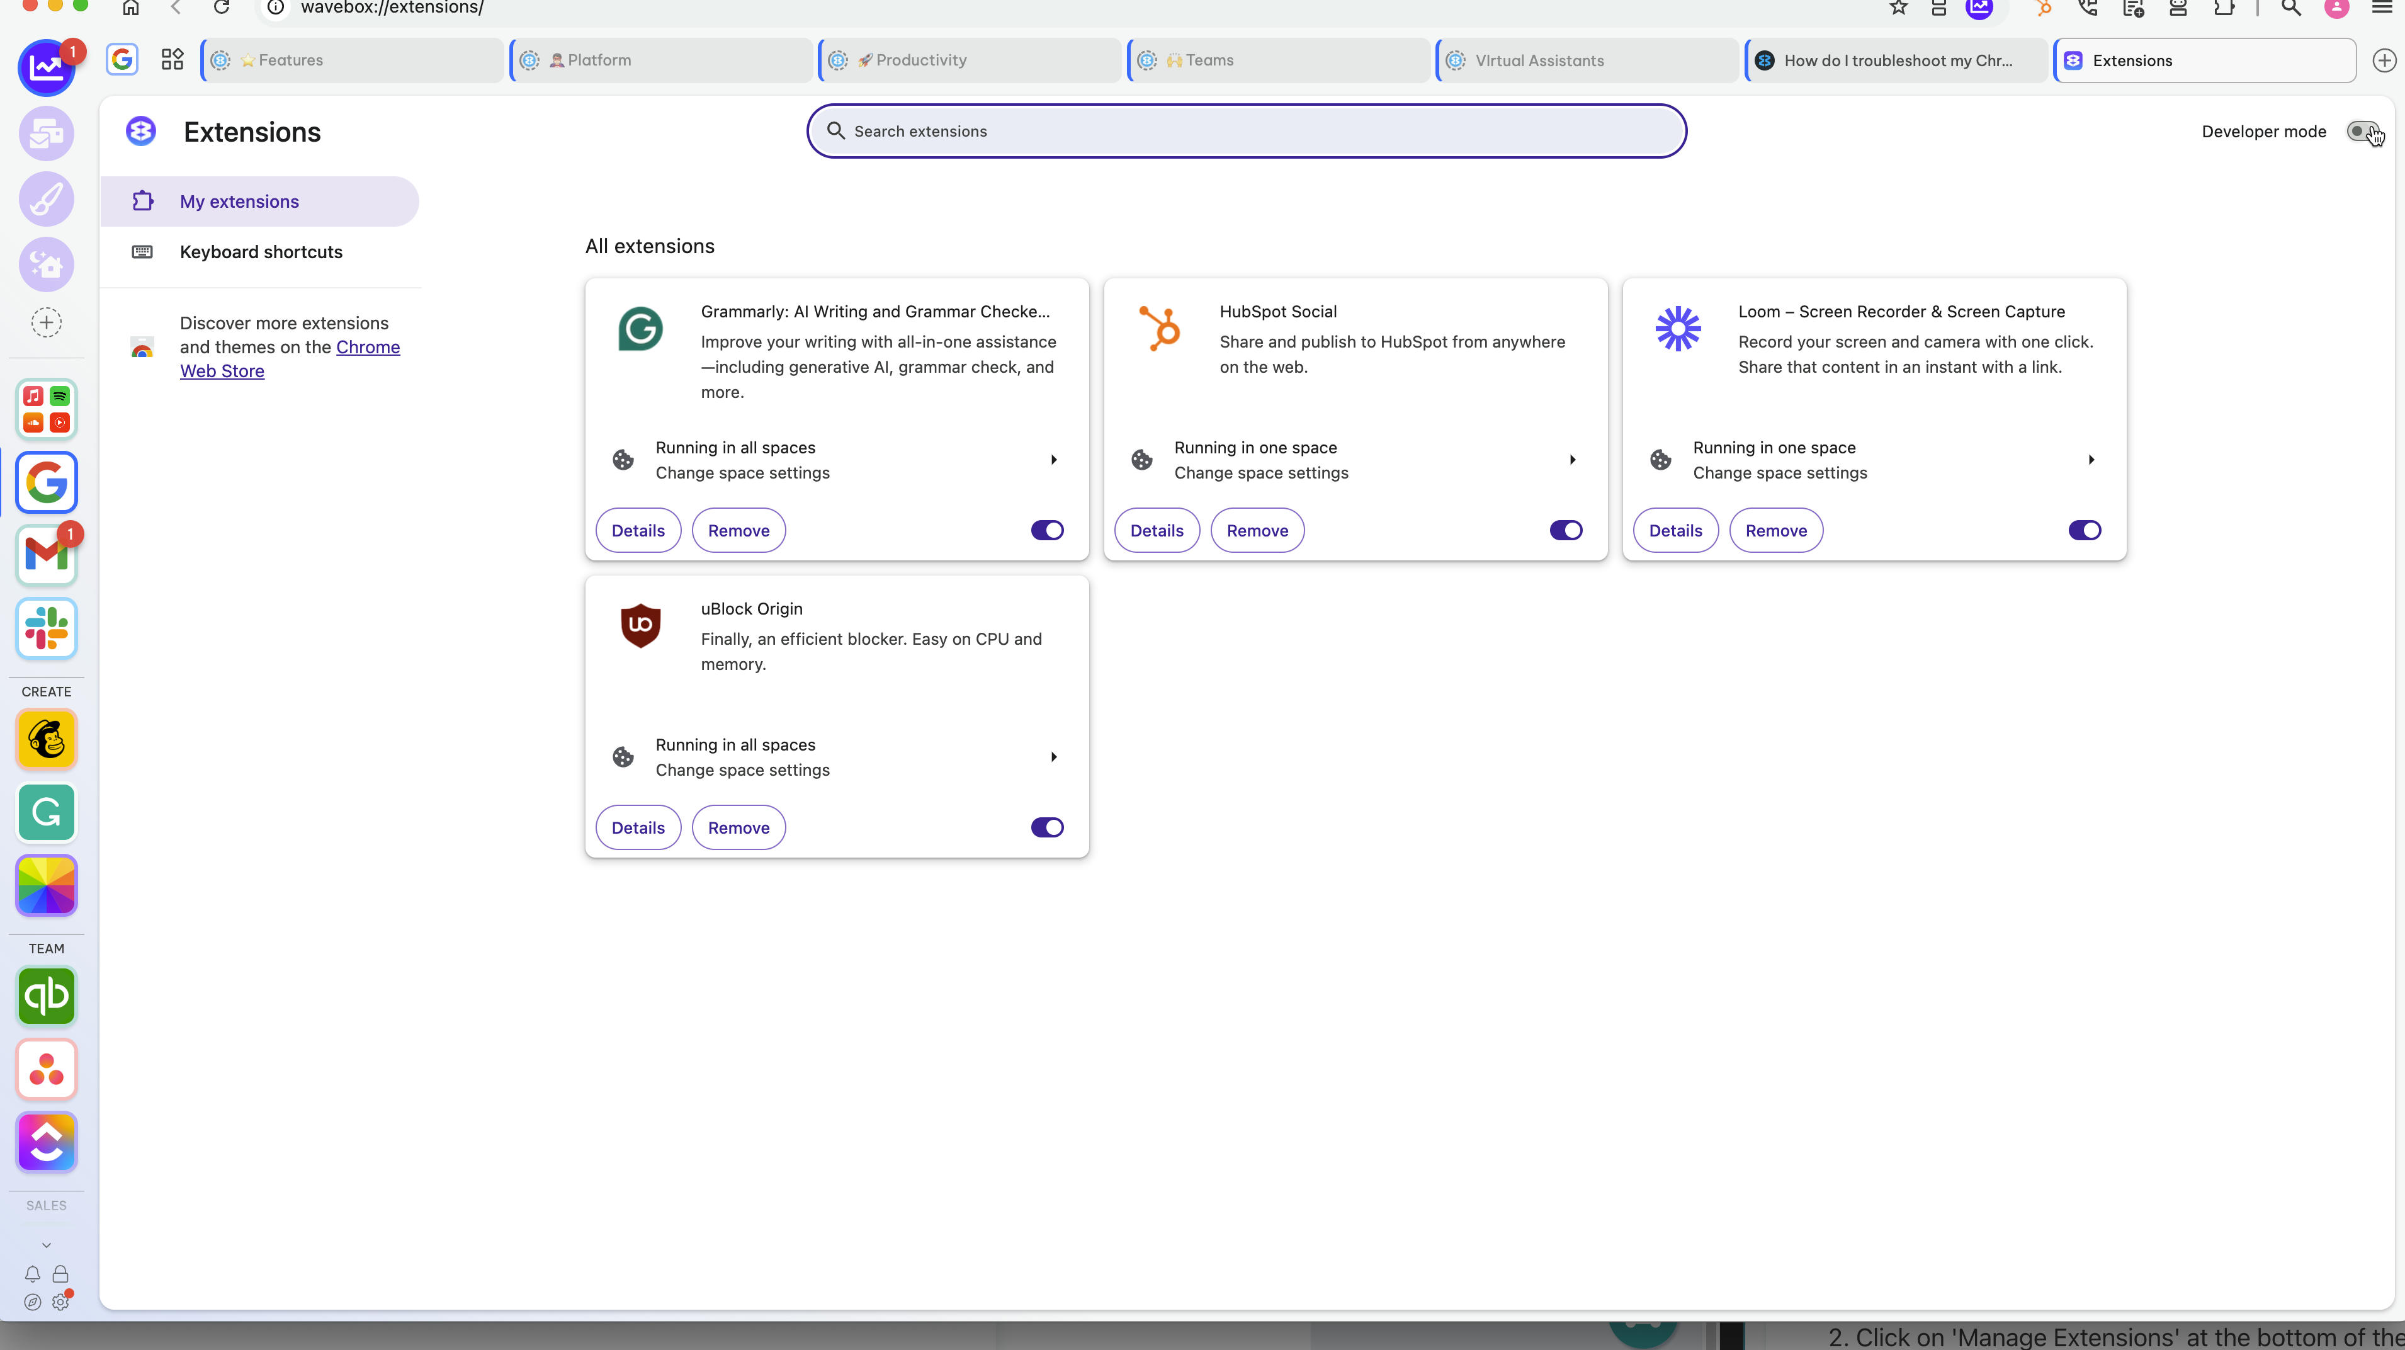Switch to the Productivity tab
The width and height of the screenshot is (2405, 1350).
point(971,60)
